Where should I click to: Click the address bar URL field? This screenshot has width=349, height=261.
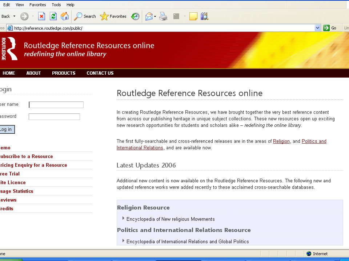164,28
